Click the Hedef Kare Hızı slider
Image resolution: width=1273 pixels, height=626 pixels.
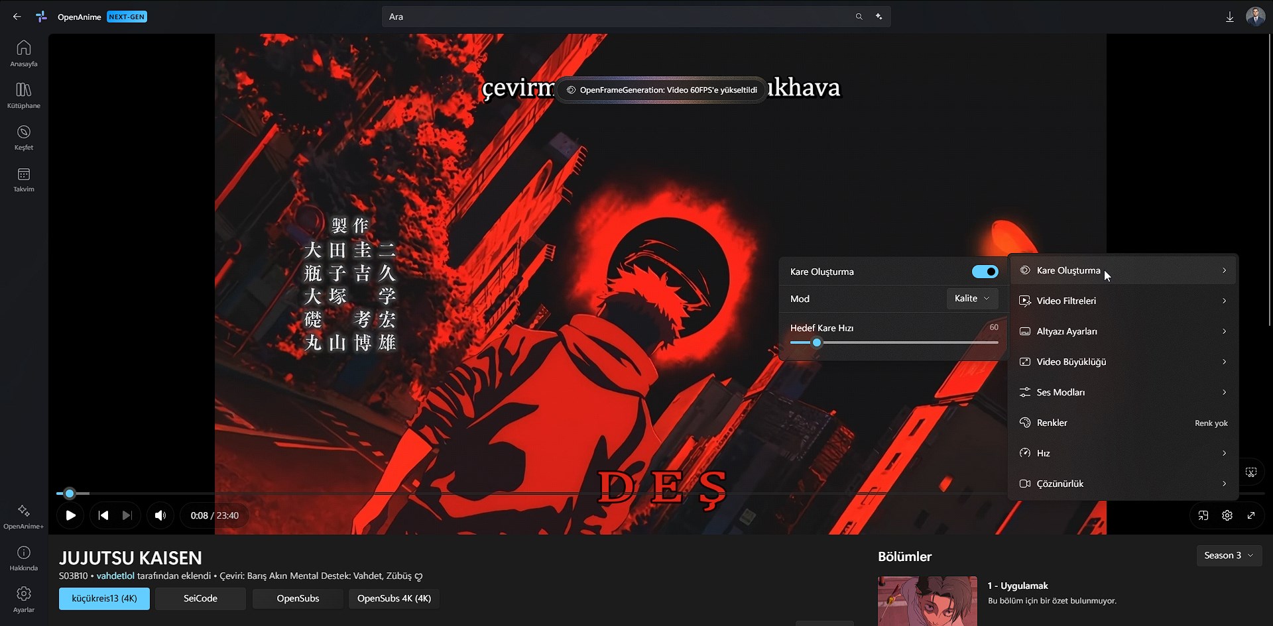894,342
